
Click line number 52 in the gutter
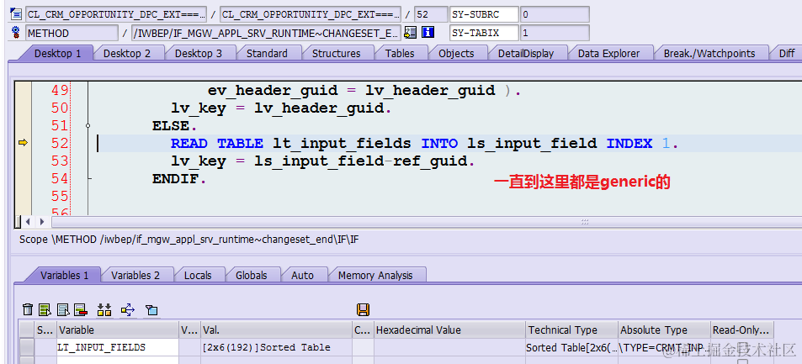pyautogui.click(x=60, y=144)
